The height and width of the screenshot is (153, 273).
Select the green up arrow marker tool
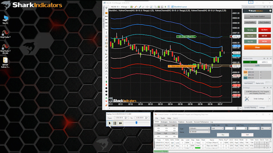click(106, 82)
